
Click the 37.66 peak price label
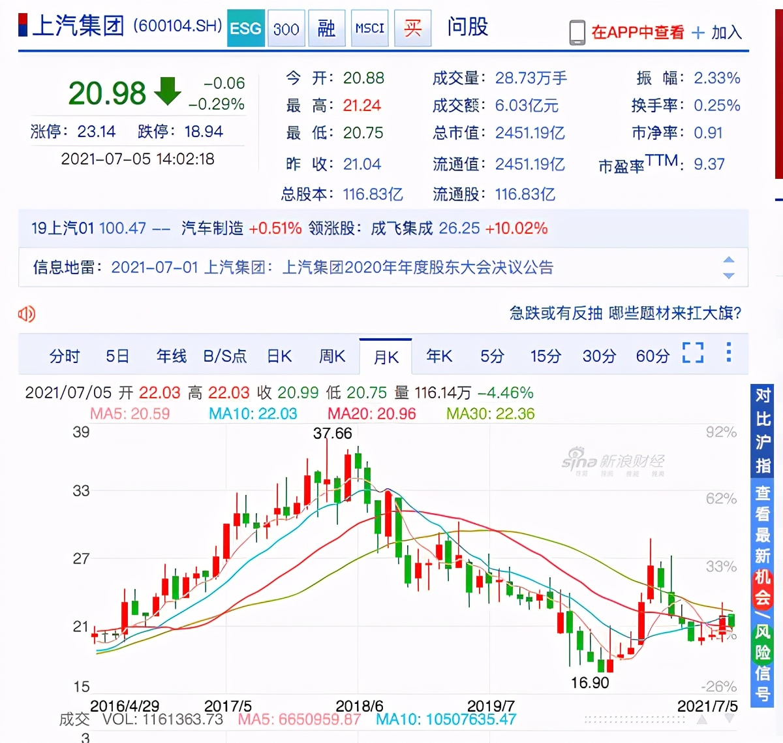coord(332,434)
